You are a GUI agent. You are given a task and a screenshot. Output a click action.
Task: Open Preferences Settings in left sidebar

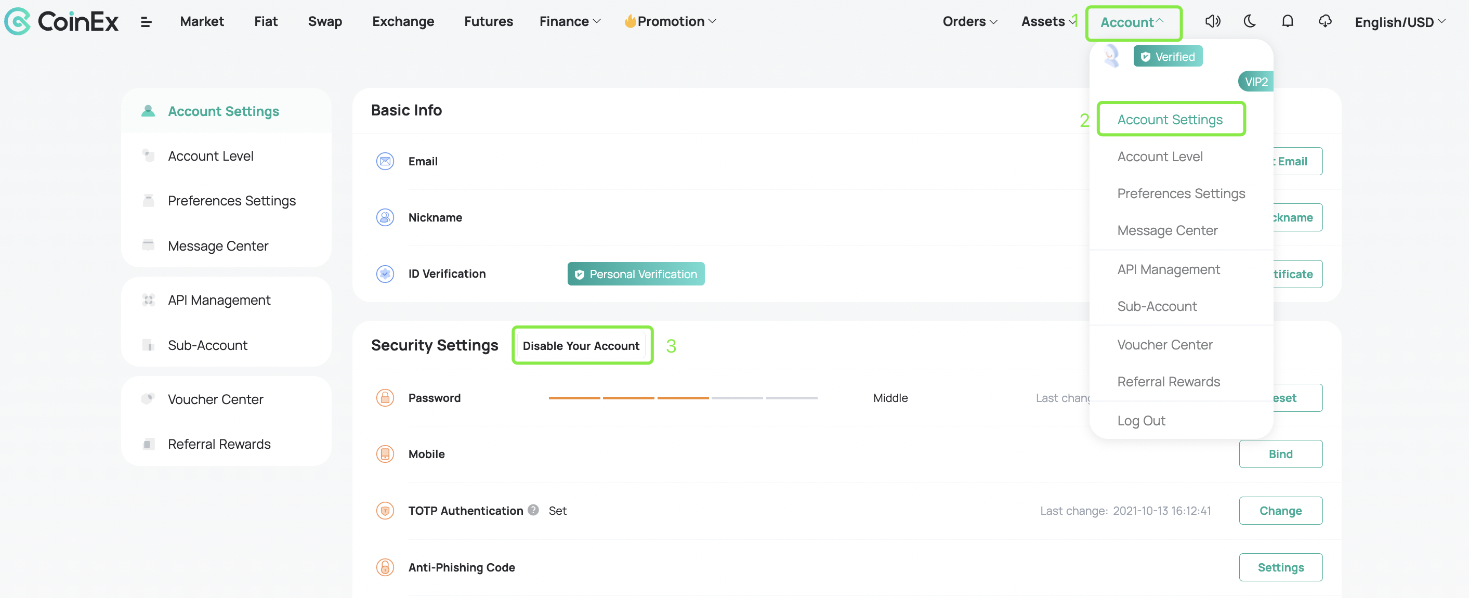coord(226,201)
